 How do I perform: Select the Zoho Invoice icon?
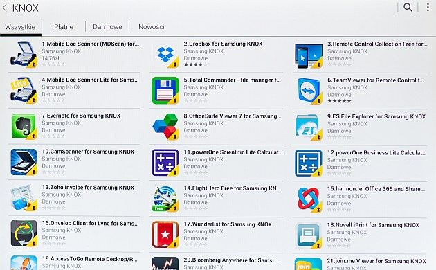tap(24, 198)
